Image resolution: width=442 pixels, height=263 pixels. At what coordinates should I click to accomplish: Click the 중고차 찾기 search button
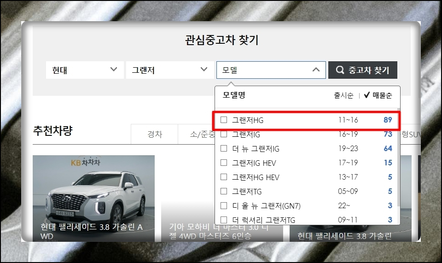(x=363, y=70)
